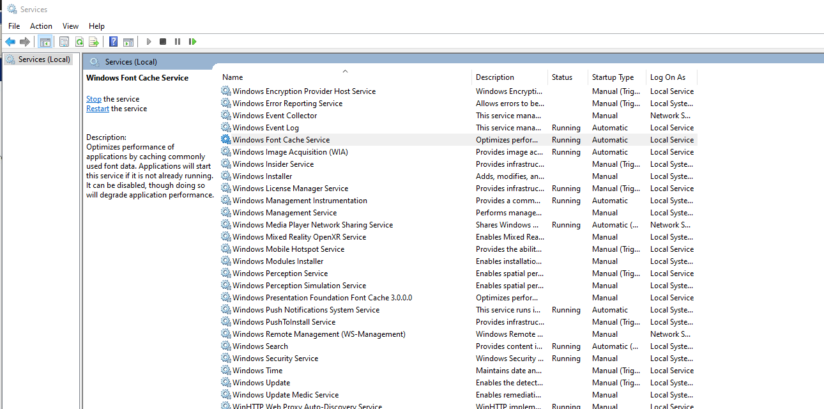Open the Help menu
Screen dimensions: 824x409
click(x=96, y=26)
